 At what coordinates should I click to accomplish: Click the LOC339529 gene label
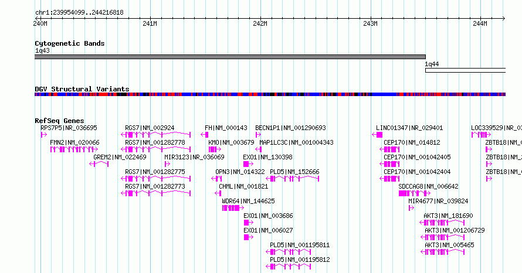click(x=496, y=128)
